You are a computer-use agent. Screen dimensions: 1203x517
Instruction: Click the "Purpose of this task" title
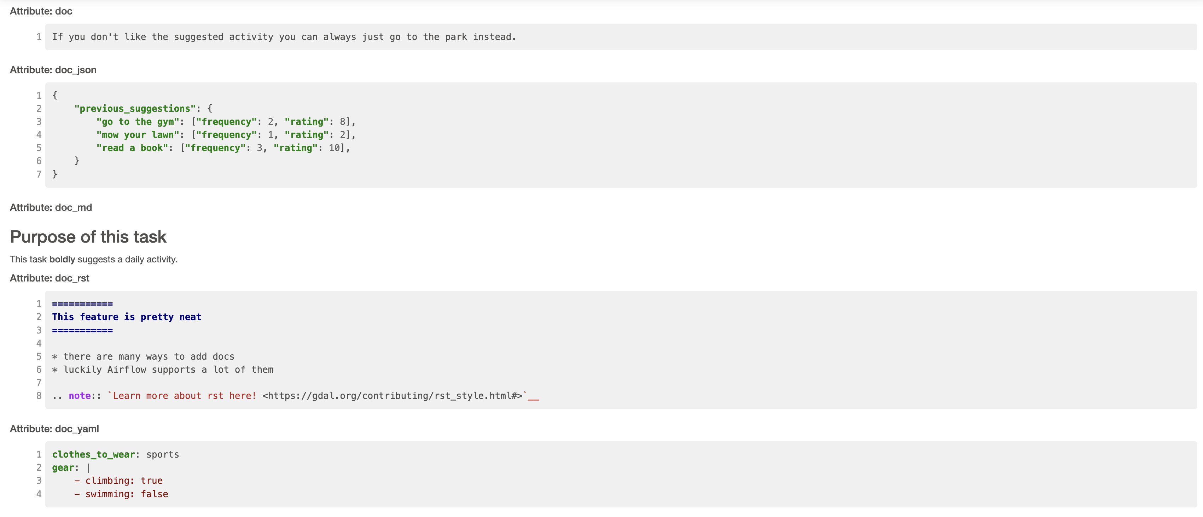(88, 237)
